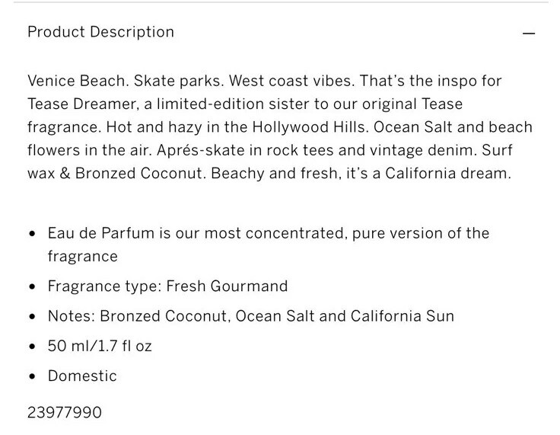Viewport: 560px width, 435px height.
Task: Click the 50 ml/1.7 fl oz line
Action: (100, 346)
